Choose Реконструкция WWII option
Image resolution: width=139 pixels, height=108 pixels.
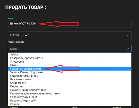(x=69, y=101)
